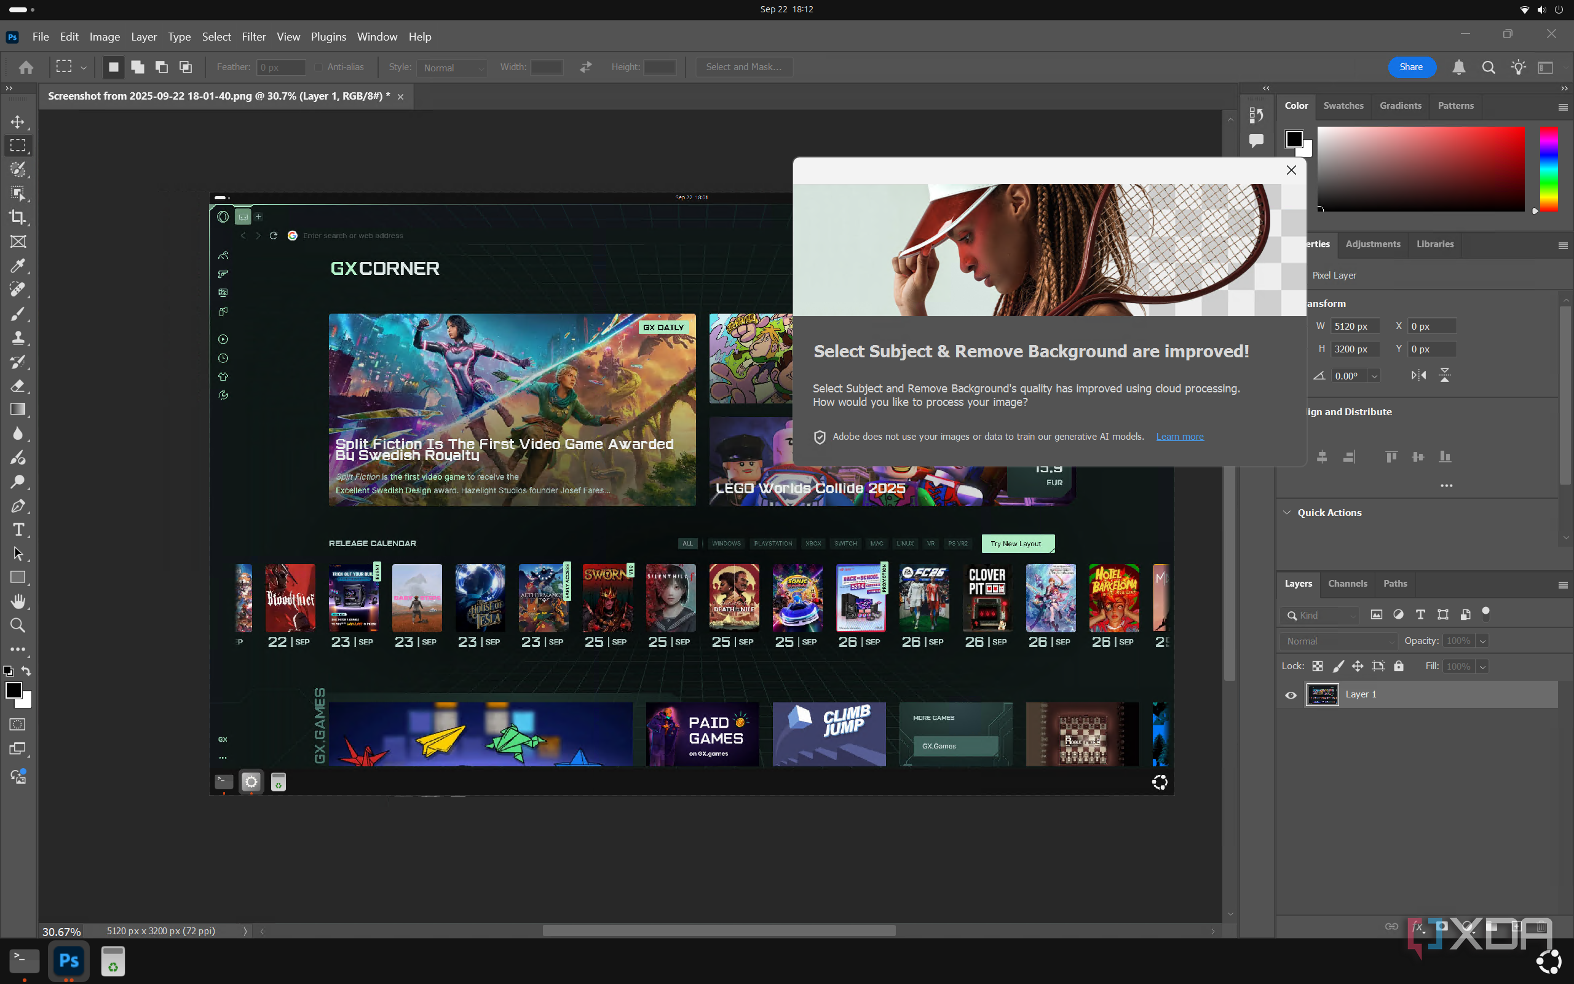Toggle Lock position icon
This screenshot has width=1574, height=984.
coord(1358,666)
